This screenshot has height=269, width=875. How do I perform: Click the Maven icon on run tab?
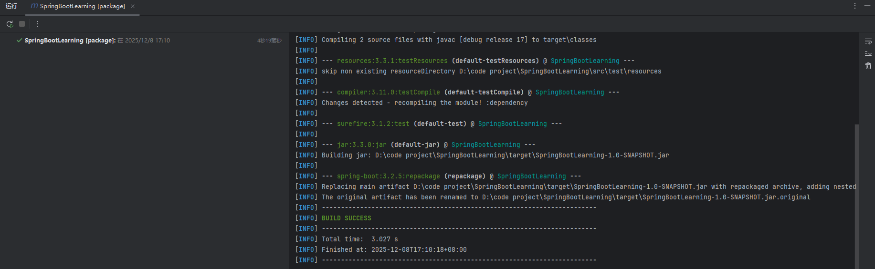coord(34,6)
